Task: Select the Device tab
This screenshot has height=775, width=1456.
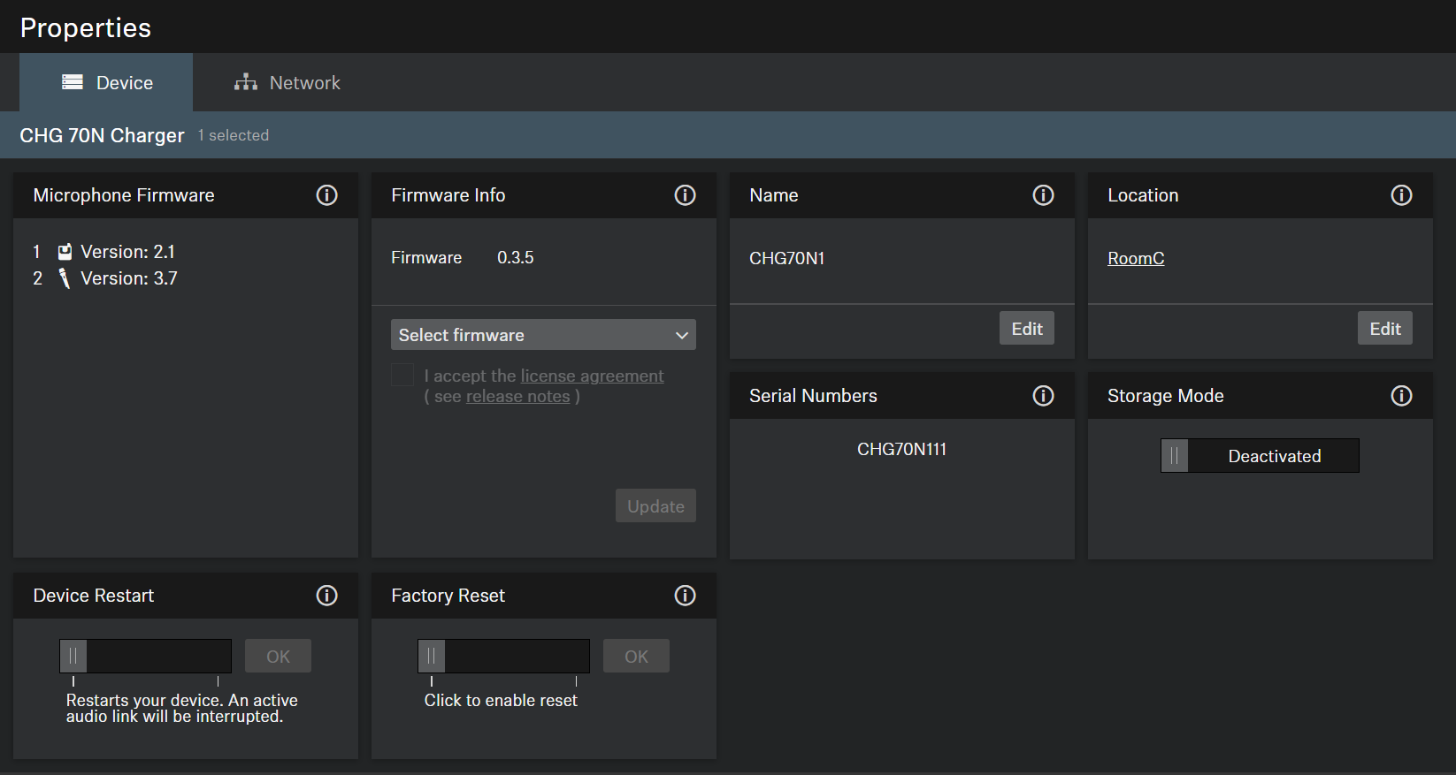Action: pos(107,83)
